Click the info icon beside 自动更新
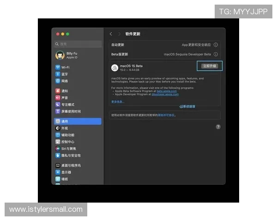This screenshot has width=277, height=221. pos(216,45)
